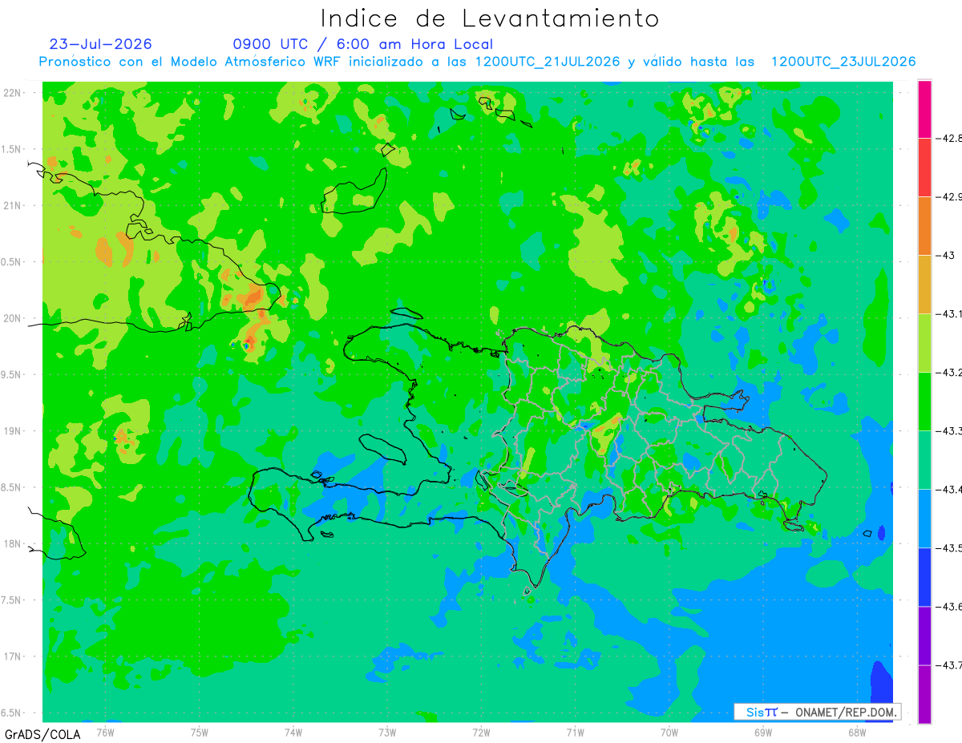Click the 'Indice de Levantamiento' map title
This screenshot has height=743, width=962.
pos(490,18)
